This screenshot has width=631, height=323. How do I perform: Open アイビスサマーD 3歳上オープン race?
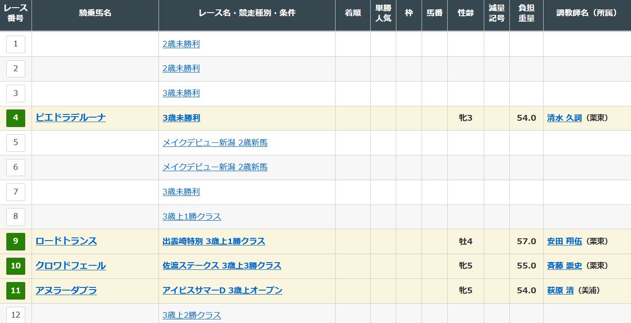[x=222, y=291]
